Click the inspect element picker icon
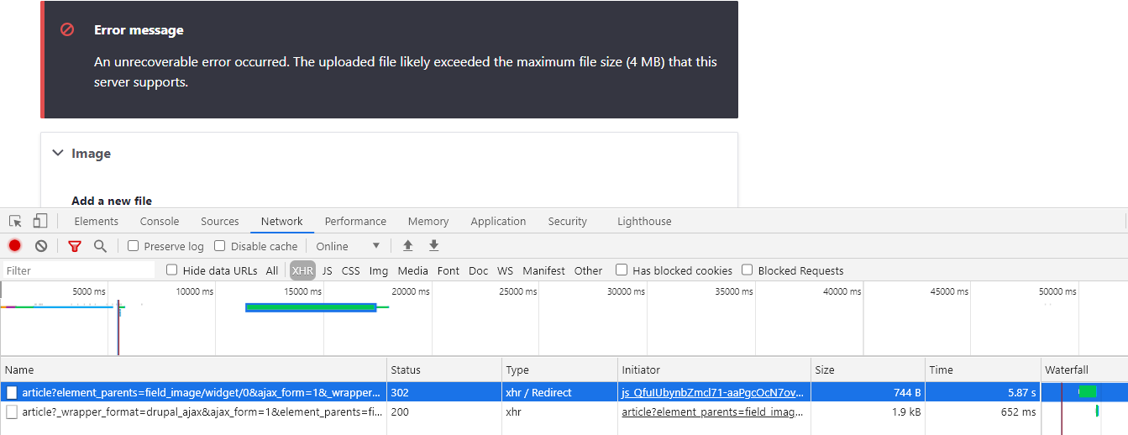This screenshot has height=435, width=1128. click(x=15, y=222)
